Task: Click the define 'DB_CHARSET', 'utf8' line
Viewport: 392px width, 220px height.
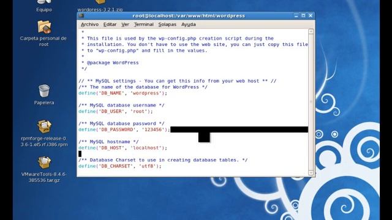Action: 120,166
